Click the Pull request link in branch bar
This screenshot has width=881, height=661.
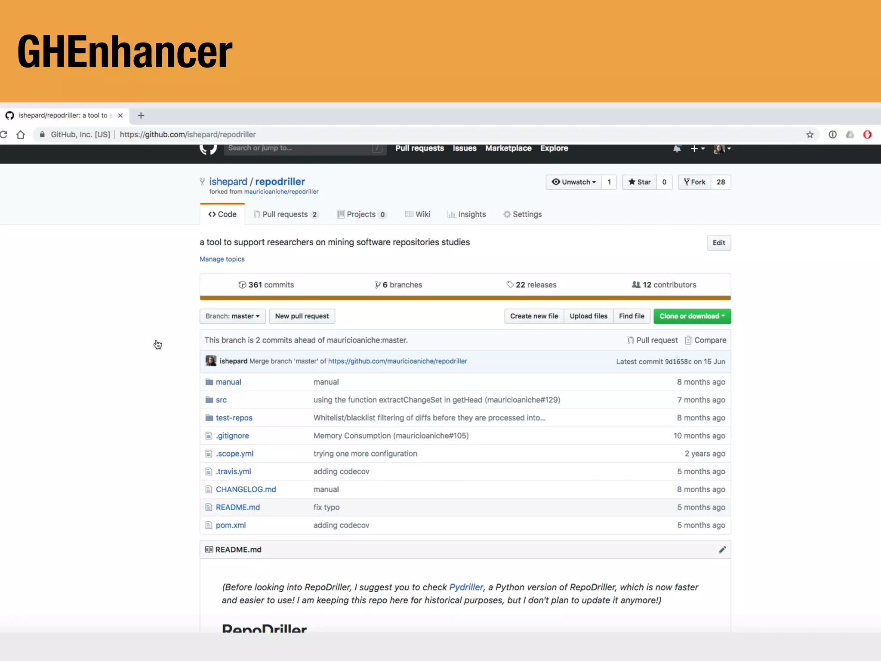point(652,340)
